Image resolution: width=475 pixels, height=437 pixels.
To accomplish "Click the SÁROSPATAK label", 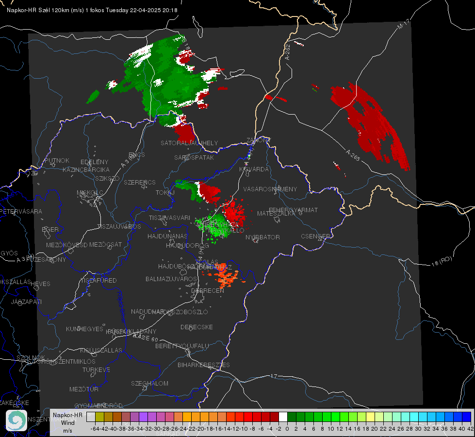I will (194, 157).
